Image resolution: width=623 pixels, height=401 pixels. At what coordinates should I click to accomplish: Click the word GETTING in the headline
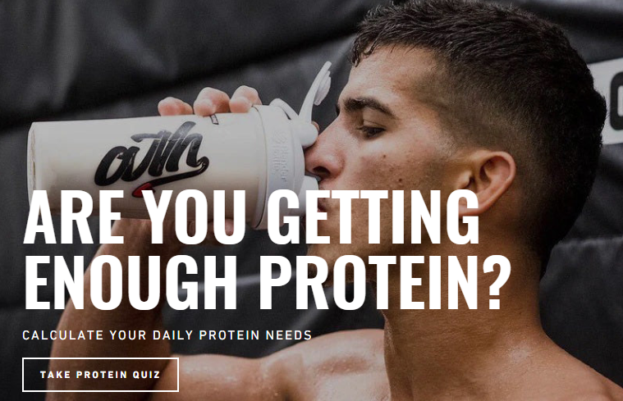[373, 216]
